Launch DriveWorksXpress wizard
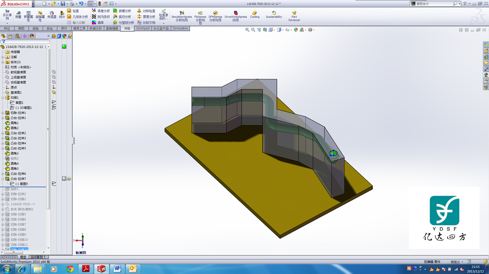 click(x=235, y=16)
